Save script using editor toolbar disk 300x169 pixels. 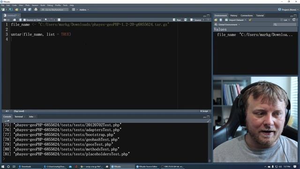click(20, 20)
